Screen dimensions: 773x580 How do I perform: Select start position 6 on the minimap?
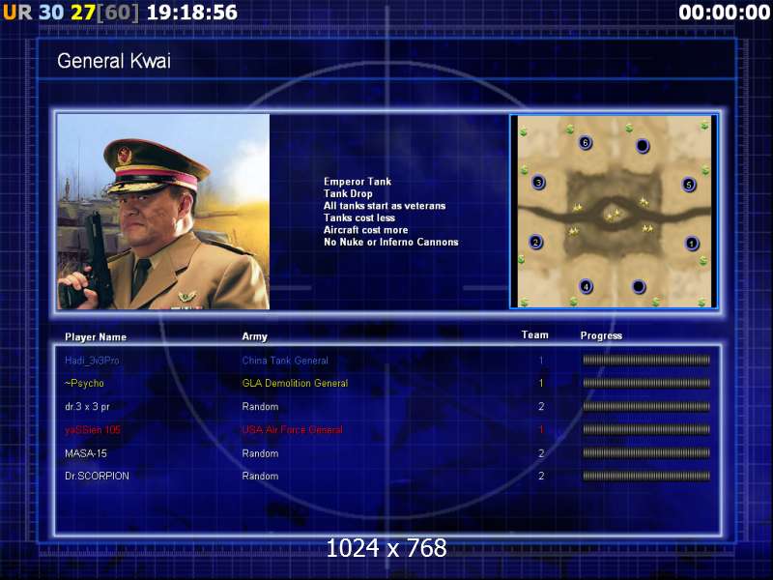585,142
